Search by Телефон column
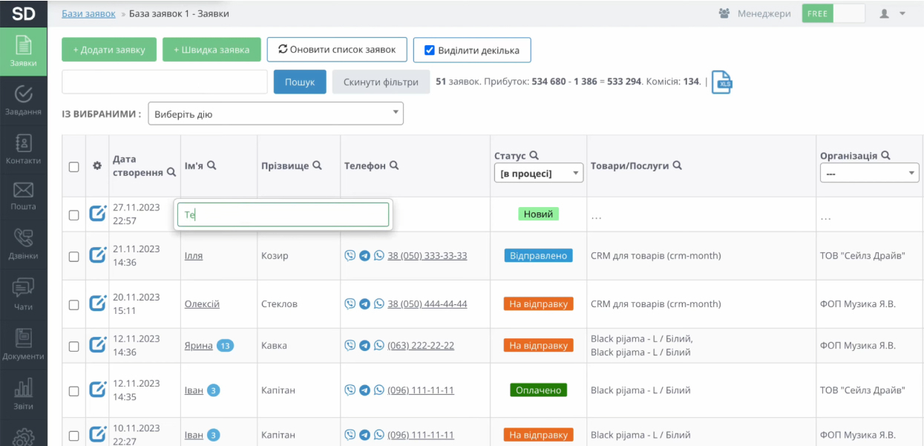924x446 pixels. tap(394, 165)
